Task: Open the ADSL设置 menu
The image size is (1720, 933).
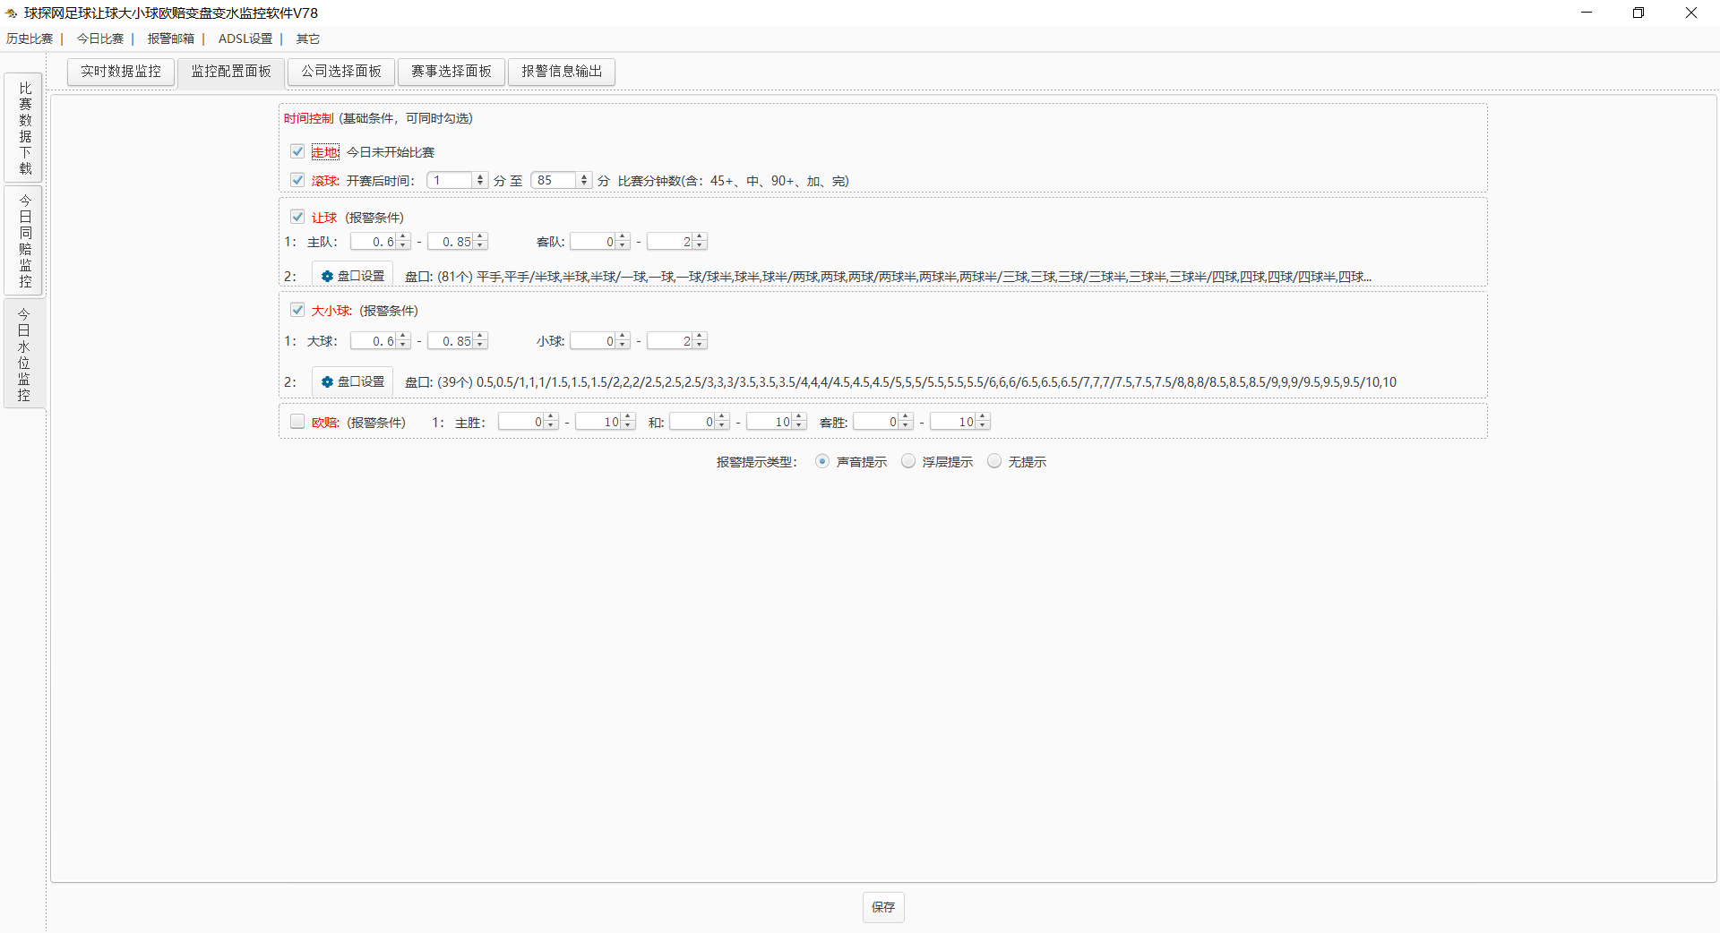Action: coord(245,39)
